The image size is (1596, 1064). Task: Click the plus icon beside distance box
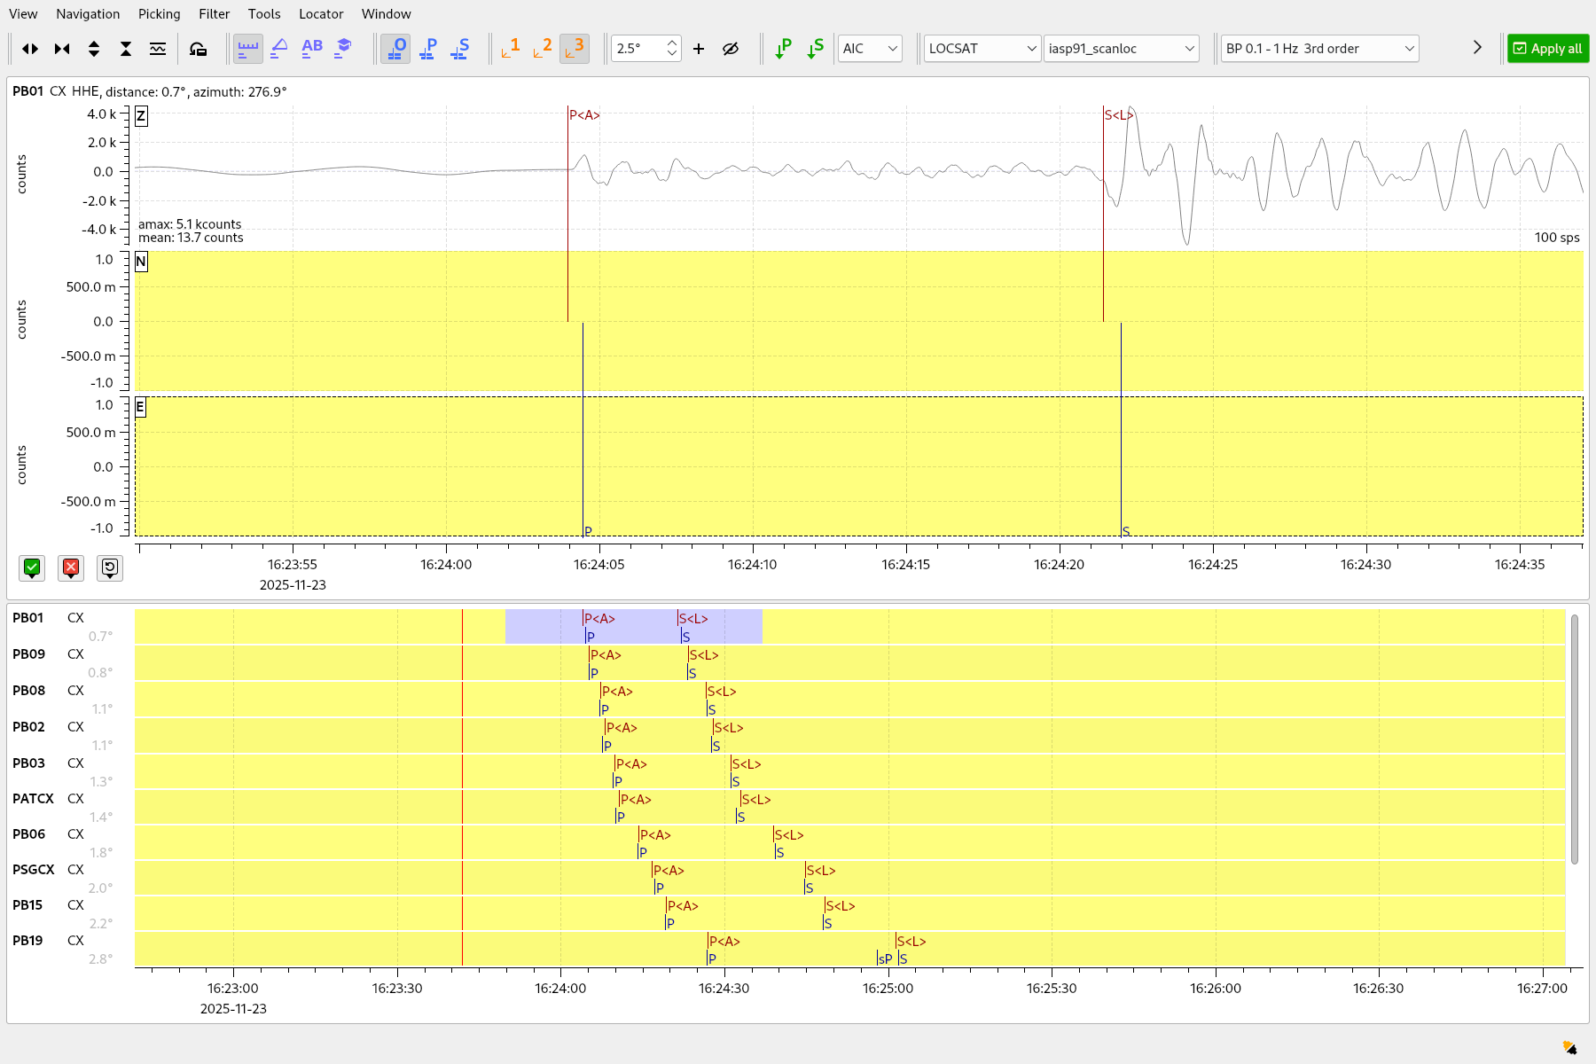click(x=699, y=49)
